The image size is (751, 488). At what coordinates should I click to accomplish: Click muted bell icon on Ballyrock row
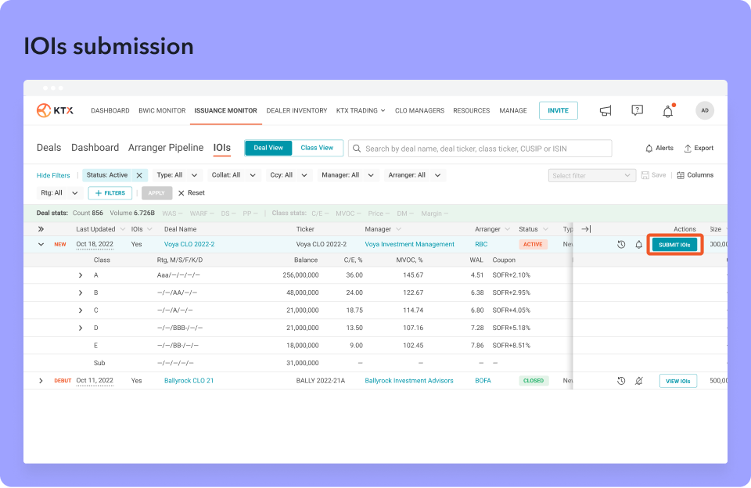[x=638, y=381]
